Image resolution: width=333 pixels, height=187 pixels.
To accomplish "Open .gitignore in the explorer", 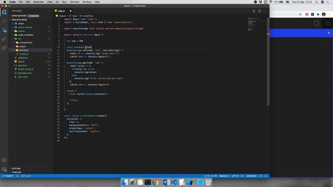I will pos(23,58).
